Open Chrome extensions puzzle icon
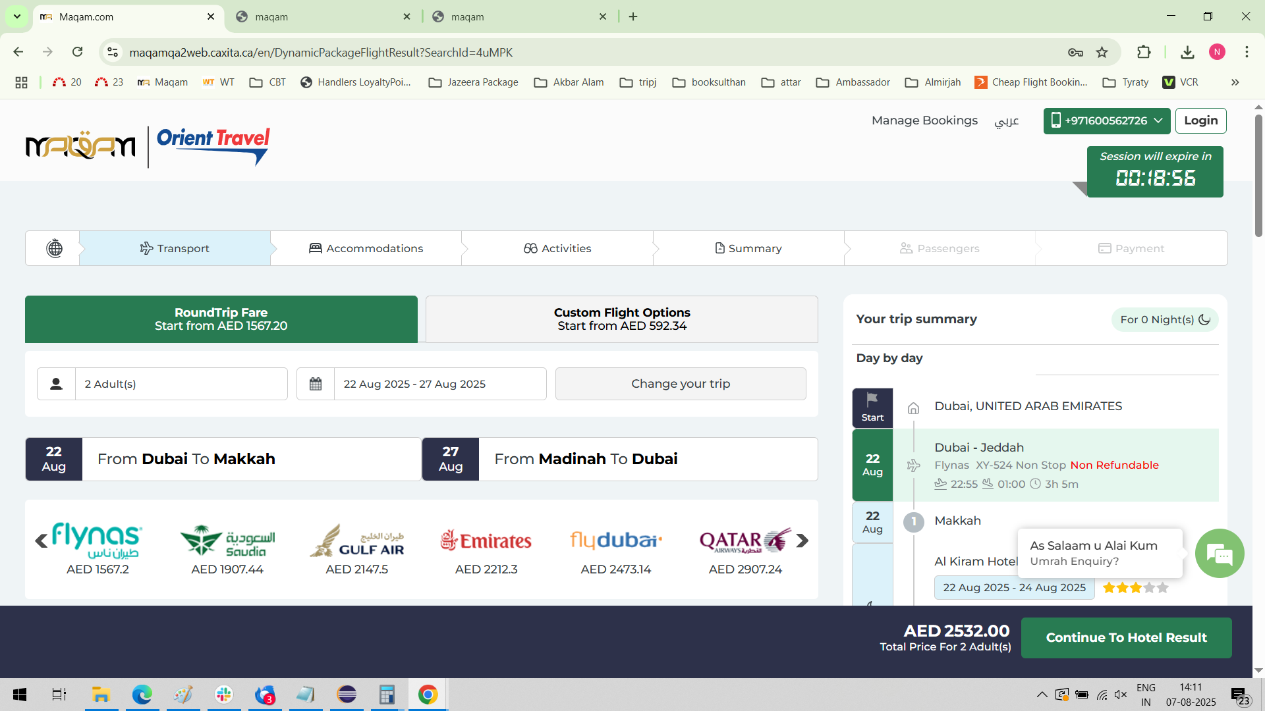Image resolution: width=1265 pixels, height=711 pixels. click(1144, 52)
